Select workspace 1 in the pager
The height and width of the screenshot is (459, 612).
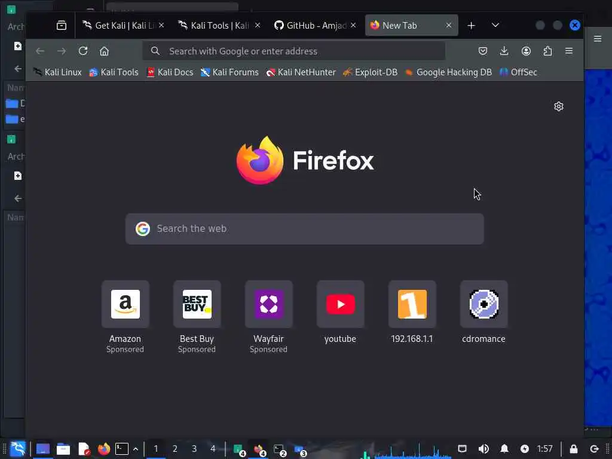156,449
